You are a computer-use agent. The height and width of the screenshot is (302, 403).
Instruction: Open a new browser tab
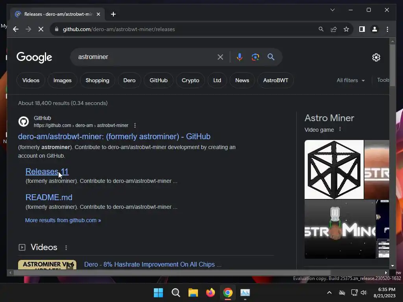click(x=113, y=14)
